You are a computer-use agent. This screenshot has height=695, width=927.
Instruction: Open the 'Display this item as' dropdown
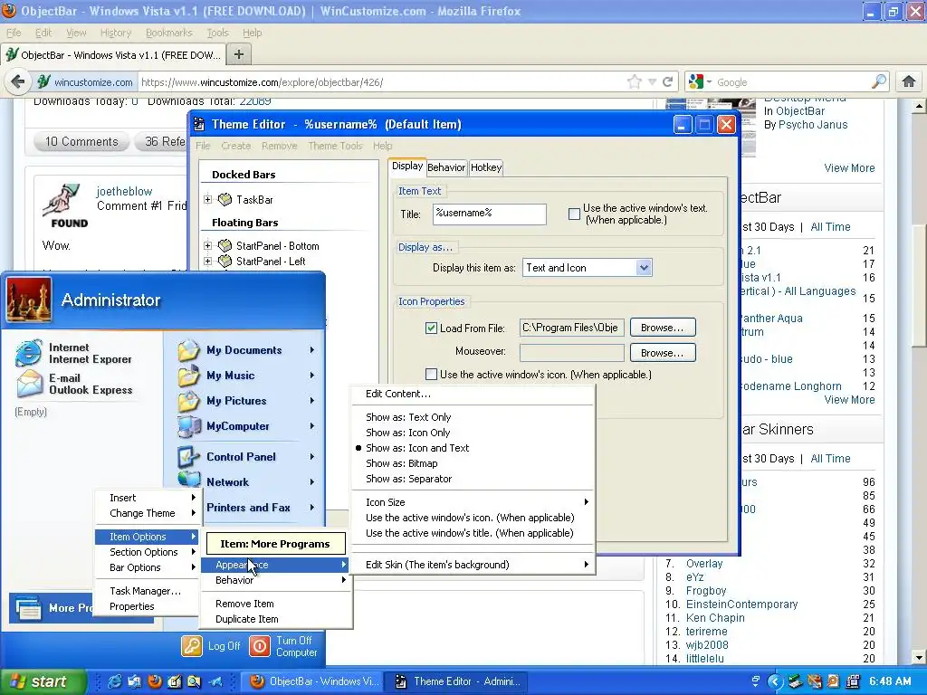coord(644,268)
